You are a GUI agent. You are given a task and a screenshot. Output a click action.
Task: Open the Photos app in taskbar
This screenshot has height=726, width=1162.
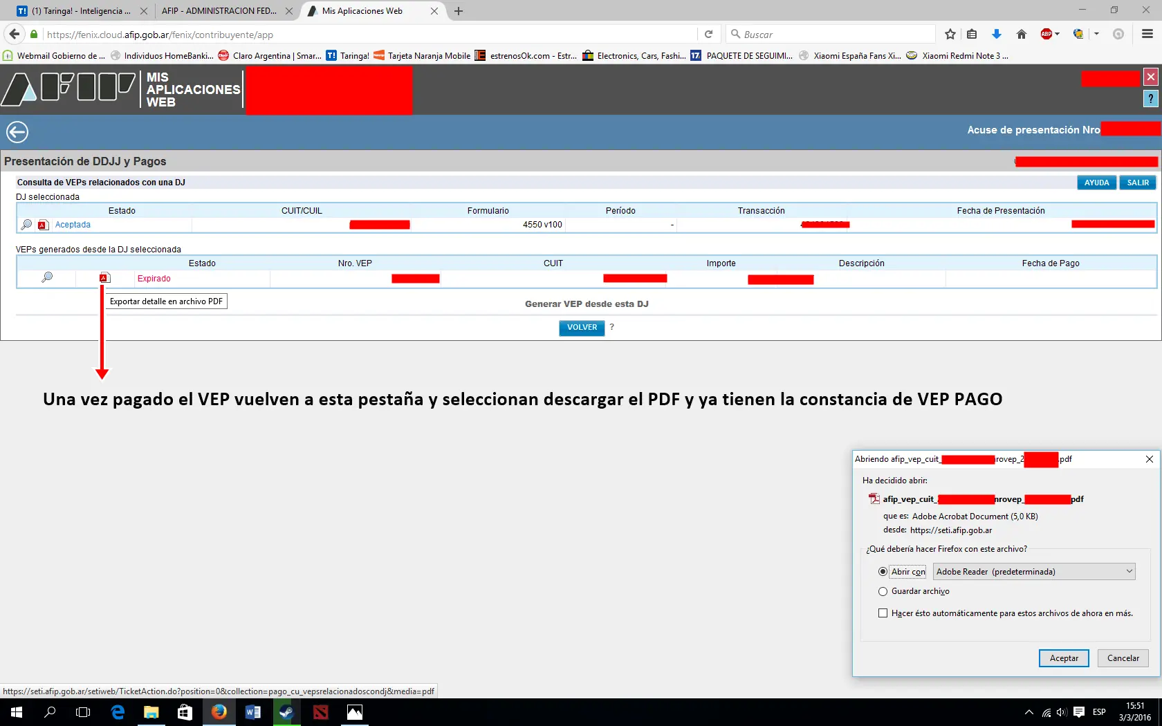[354, 712]
